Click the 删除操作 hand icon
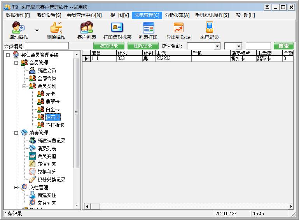The image size is (299, 220). [x=56, y=28]
